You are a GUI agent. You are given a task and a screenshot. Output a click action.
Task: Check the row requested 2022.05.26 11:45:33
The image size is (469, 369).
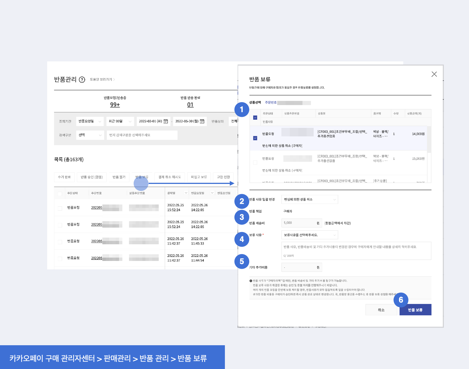click(x=60, y=242)
